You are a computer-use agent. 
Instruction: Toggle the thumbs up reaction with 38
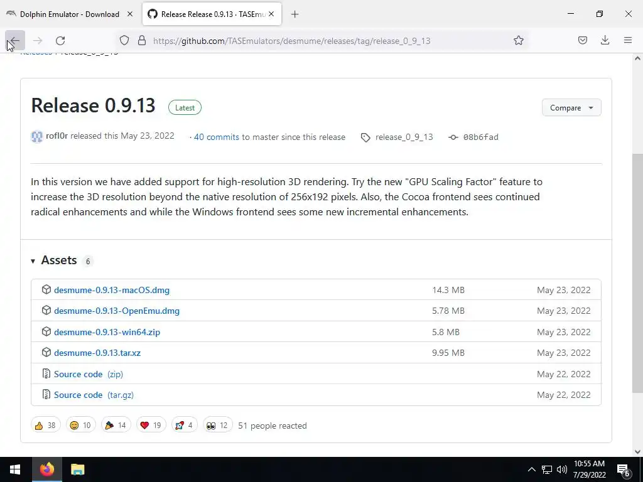[x=45, y=425]
